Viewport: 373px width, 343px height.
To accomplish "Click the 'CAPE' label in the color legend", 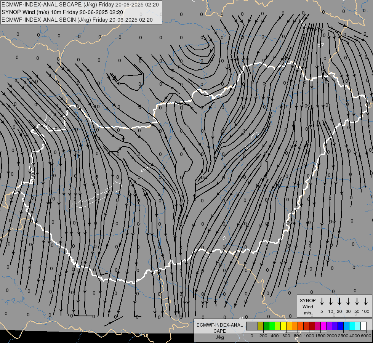I will pyautogui.click(x=219, y=331).
